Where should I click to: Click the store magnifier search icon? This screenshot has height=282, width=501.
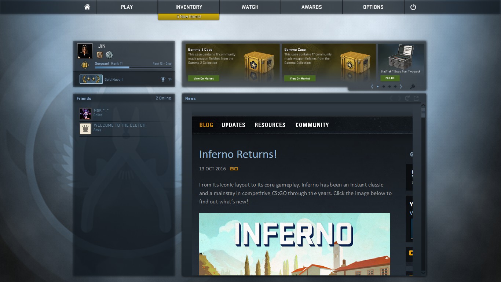pos(413,87)
